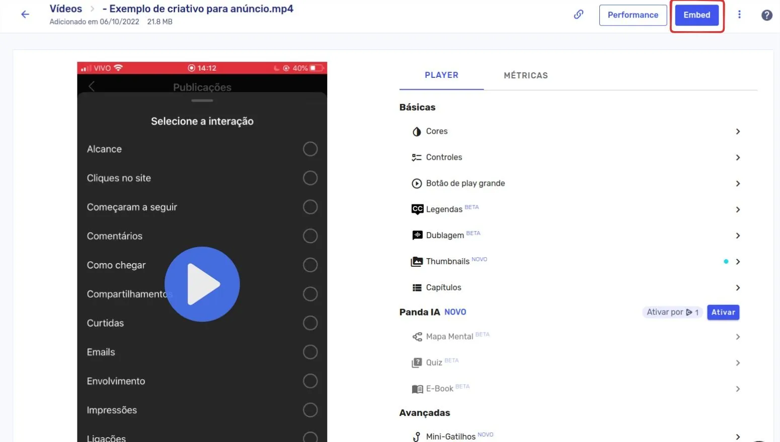This screenshot has height=442, width=780.
Task: Switch to the PLAYER tab
Action: (x=441, y=75)
